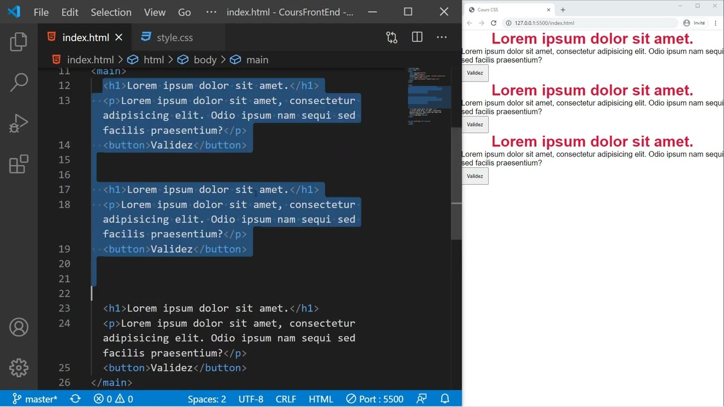Change encoding via UTF-8 status item
The image size is (724, 407).
[251, 399]
